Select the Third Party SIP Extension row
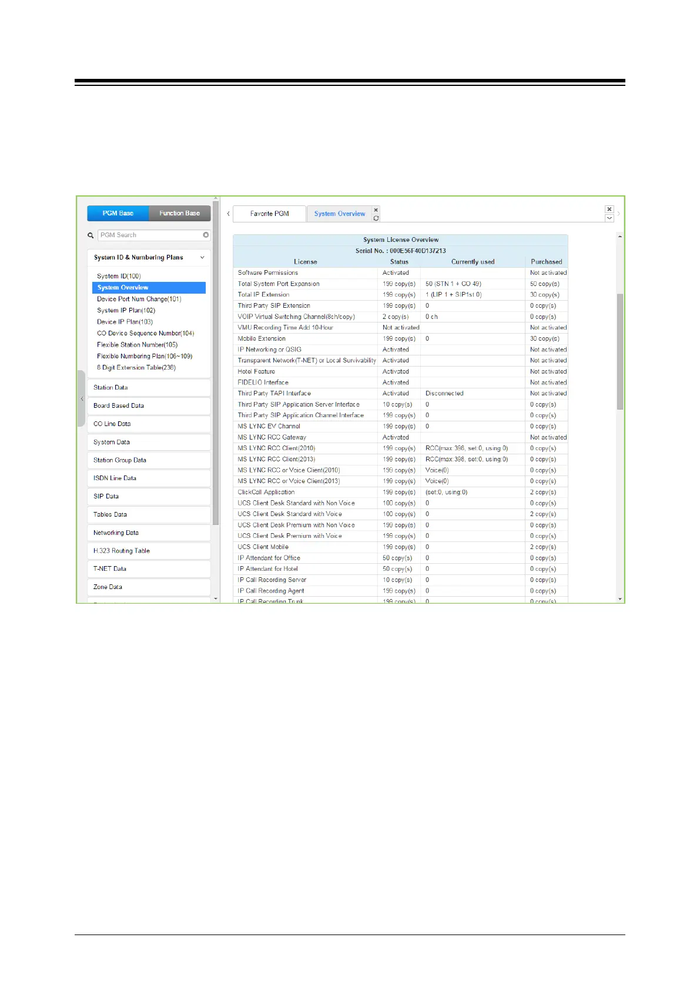 pyautogui.click(x=400, y=306)
